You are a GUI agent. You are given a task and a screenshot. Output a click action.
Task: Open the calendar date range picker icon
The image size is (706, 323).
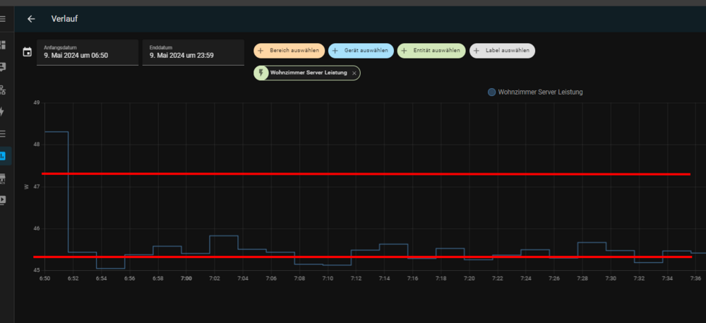tap(28, 52)
